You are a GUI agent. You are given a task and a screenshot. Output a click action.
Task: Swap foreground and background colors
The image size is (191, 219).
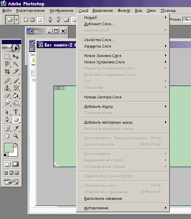click(x=16, y=144)
